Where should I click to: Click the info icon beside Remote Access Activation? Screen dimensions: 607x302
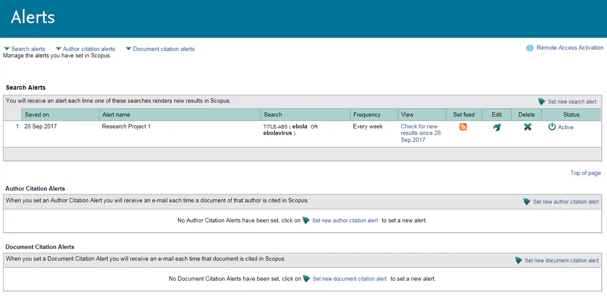pos(530,48)
